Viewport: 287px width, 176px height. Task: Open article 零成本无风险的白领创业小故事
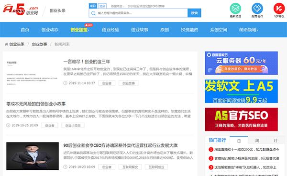click(36, 104)
